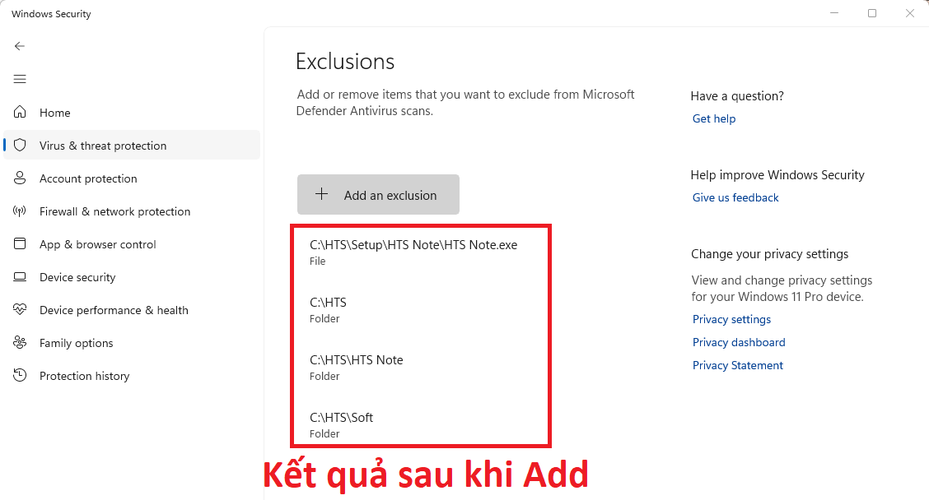929x500 pixels.
Task: Click 'Change your privacy settings' heading
Action: [x=769, y=254]
